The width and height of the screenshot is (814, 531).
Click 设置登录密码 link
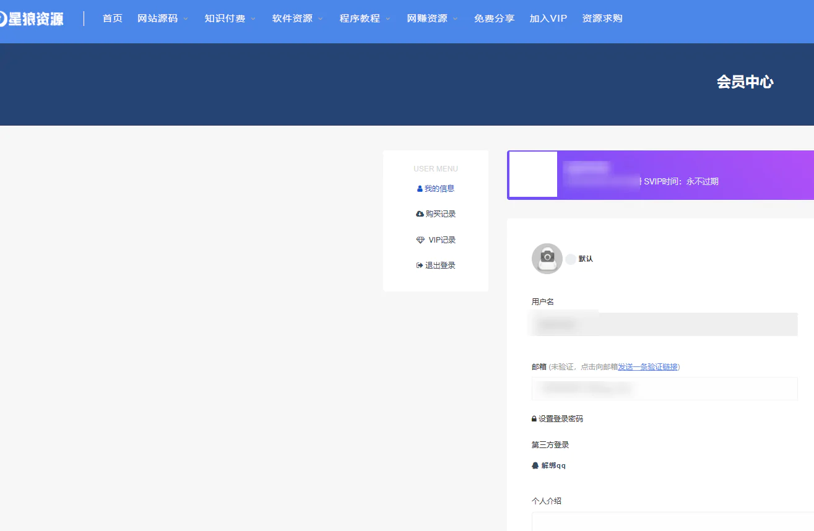tap(561, 419)
